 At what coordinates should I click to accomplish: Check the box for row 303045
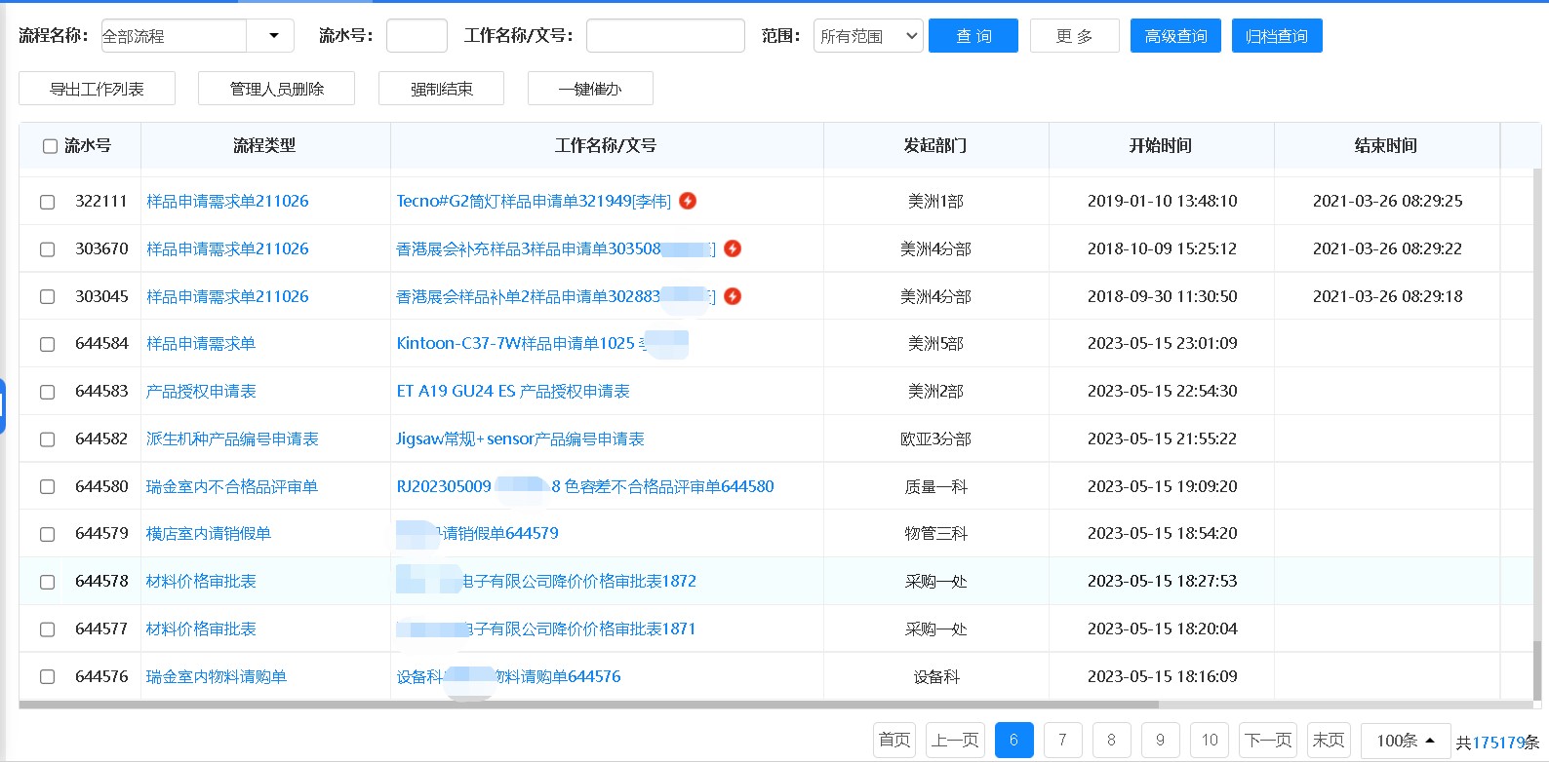[x=47, y=297]
